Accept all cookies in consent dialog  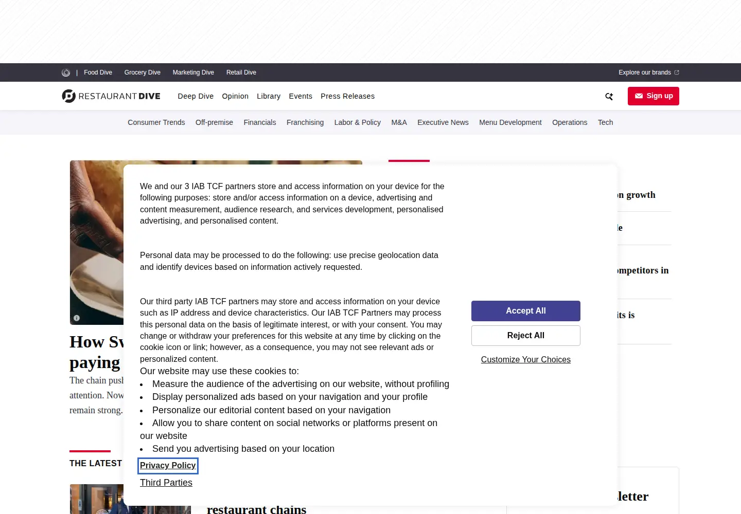[526, 311]
